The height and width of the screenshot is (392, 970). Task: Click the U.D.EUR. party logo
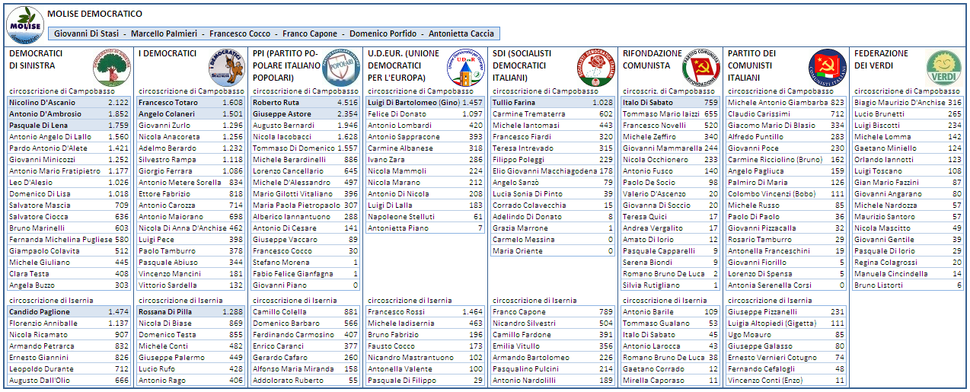click(464, 68)
